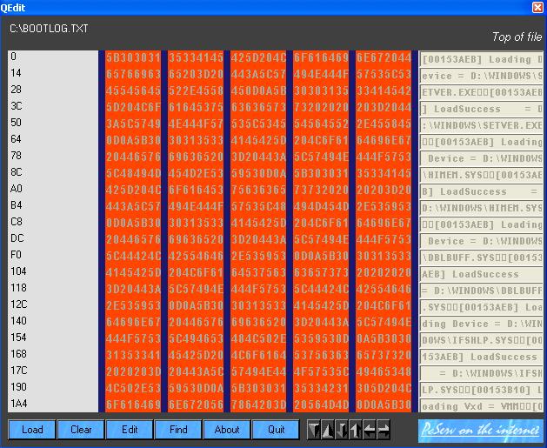Click hex value 6E672044 in last column
The height and width of the screenshot is (448, 547).
(384, 57)
